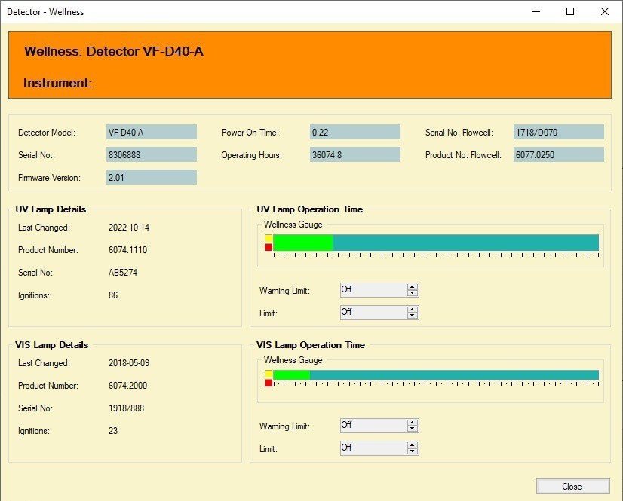The image size is (623, 501).
Task: Click the green segment of UV Wellness Gauge
Action: click(302, 243)
